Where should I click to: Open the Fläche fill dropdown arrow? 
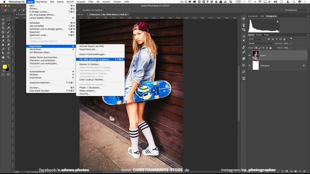pos(291,48)
